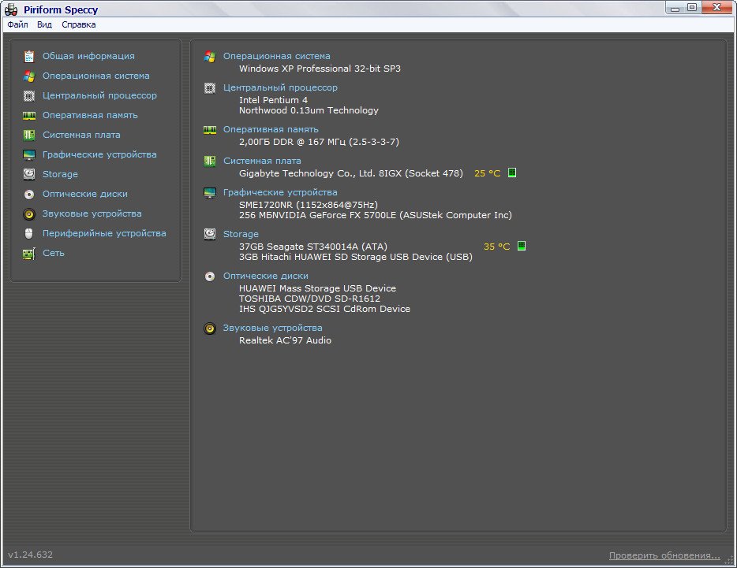
Task: Click the speaker icon beside sidebar Звуковые устройства
Action: [29, 214]
